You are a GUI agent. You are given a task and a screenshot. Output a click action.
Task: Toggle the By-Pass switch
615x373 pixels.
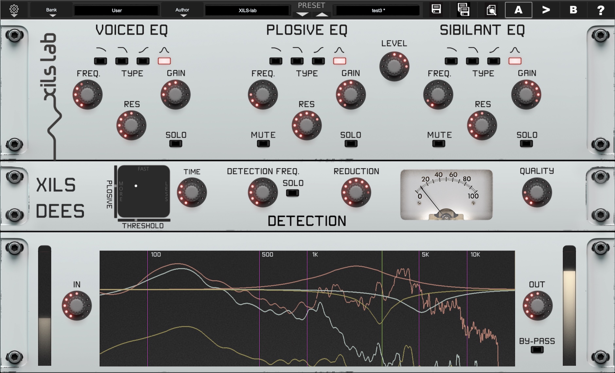(x=537, y=350)
